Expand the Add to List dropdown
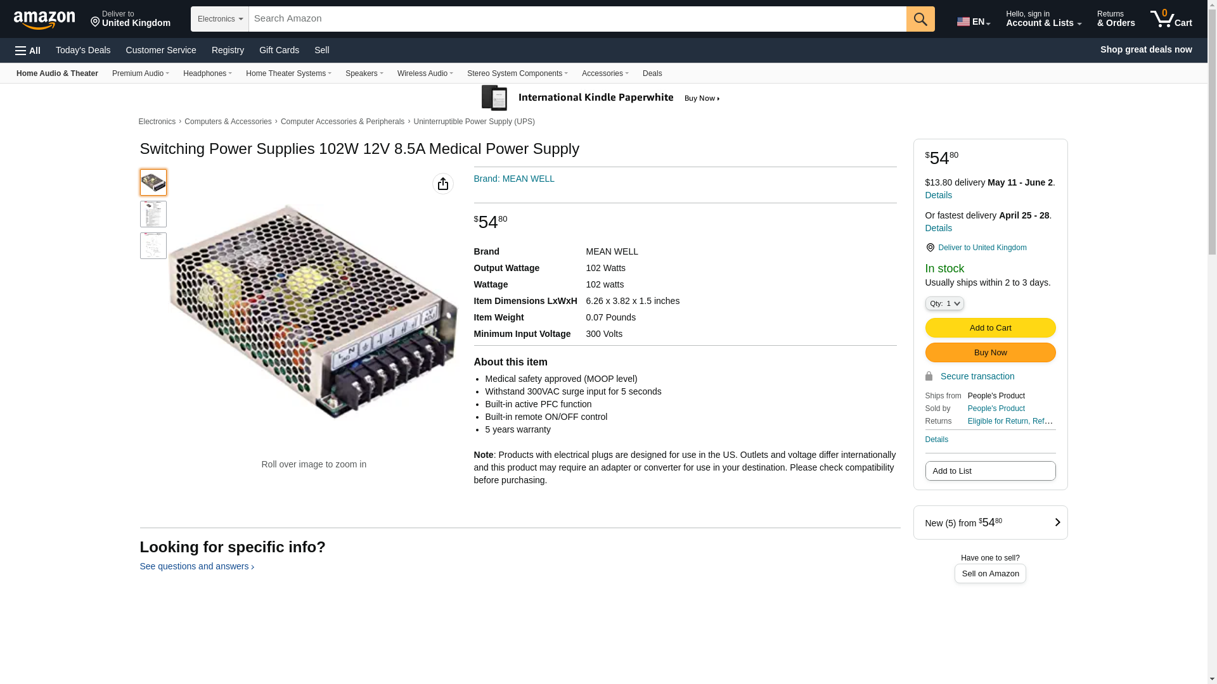Image resolution: width=1217 pixels, height=684 pixels. [989, 471]
